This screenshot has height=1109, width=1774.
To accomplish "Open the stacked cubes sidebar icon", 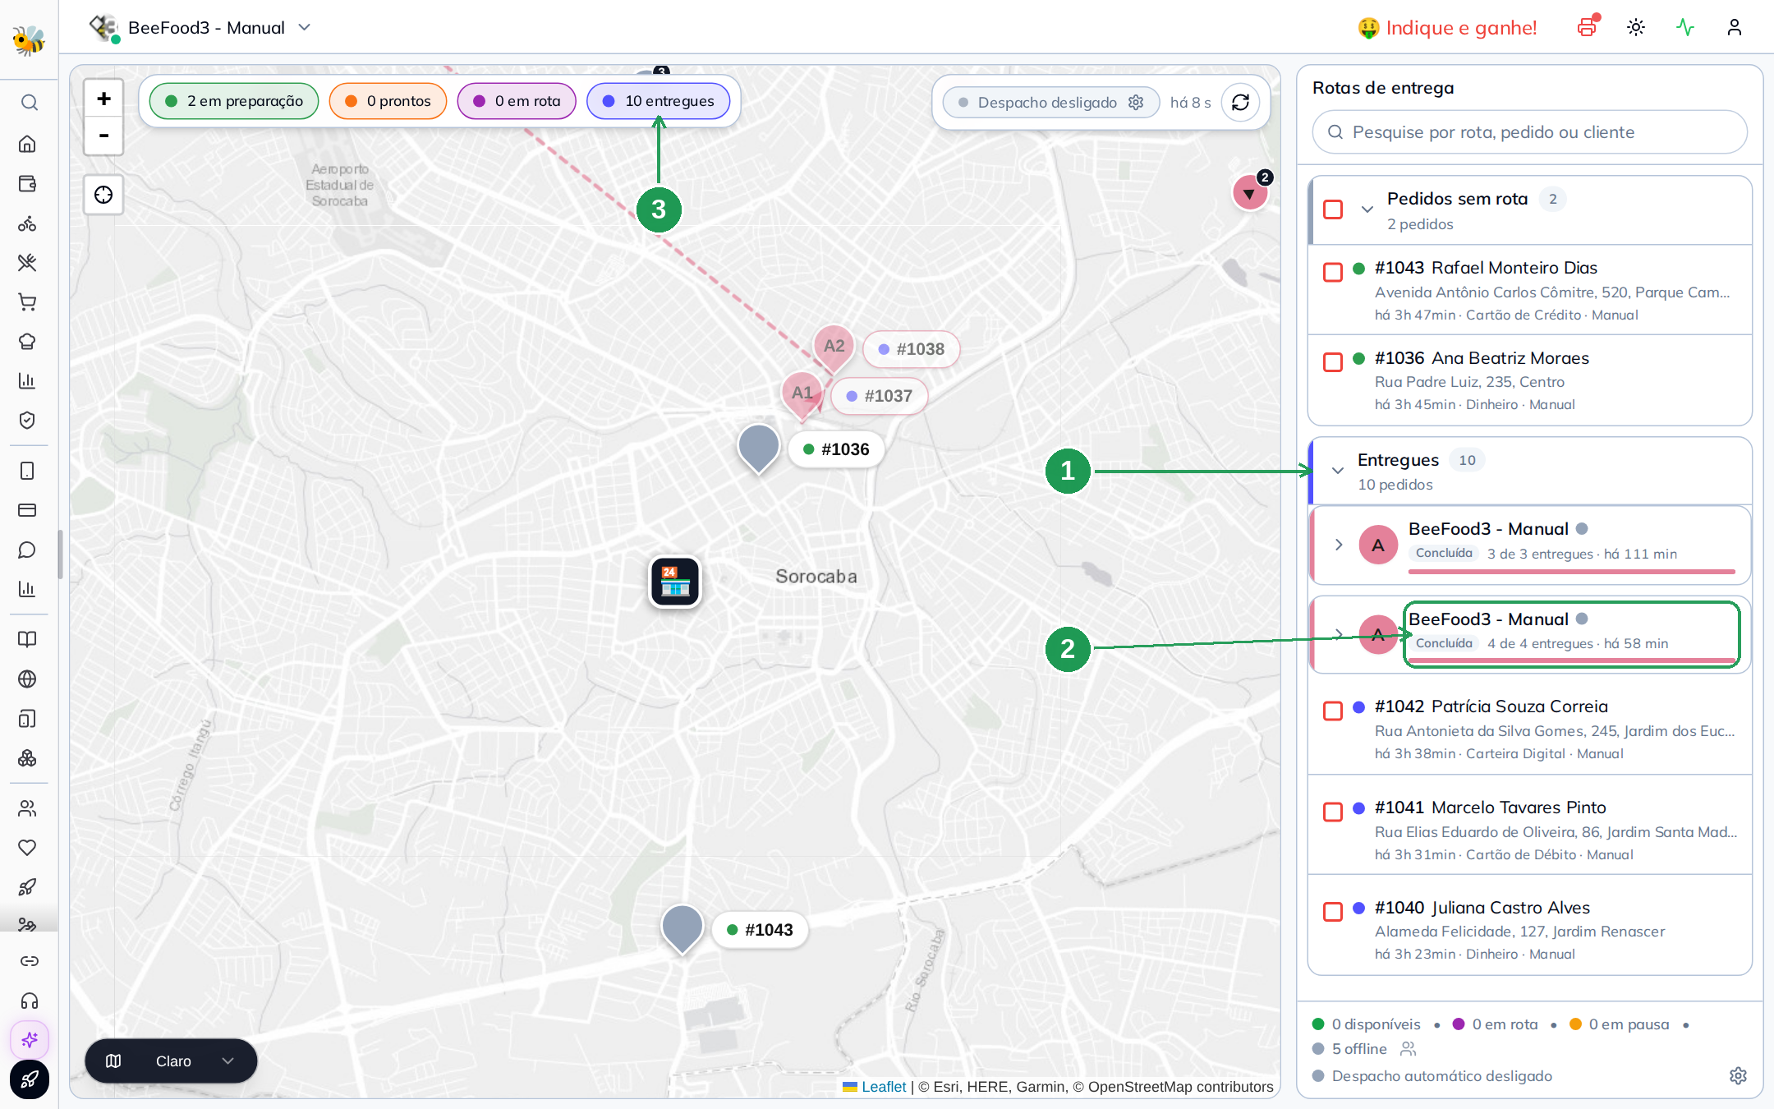I will (x=28, y=758).
